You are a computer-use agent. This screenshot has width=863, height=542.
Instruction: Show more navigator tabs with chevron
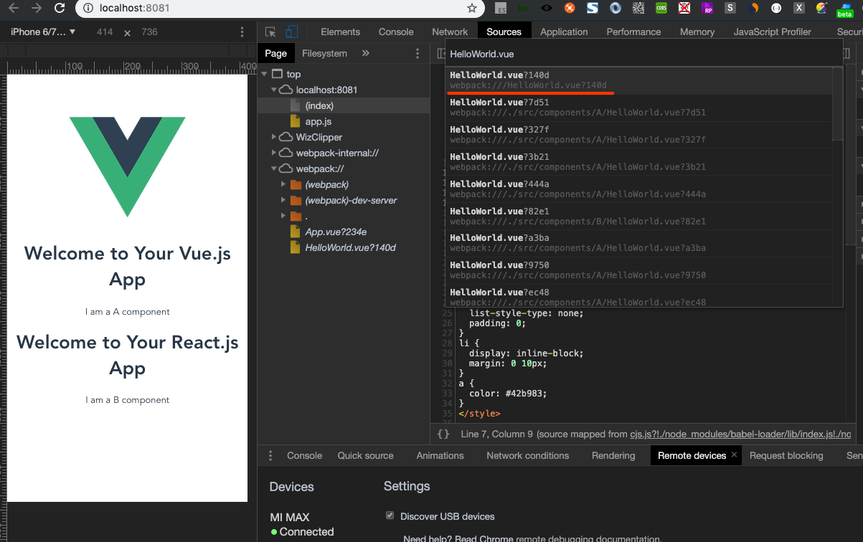click(365, 54)
